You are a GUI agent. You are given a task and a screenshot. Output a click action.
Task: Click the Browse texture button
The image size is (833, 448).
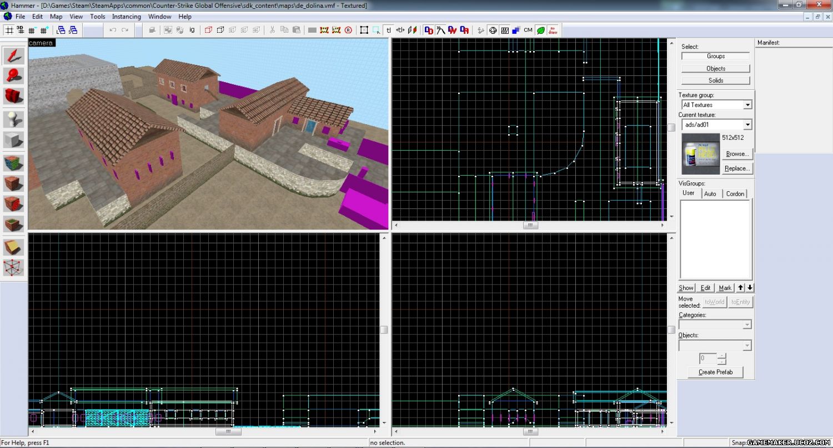point(737,154)
